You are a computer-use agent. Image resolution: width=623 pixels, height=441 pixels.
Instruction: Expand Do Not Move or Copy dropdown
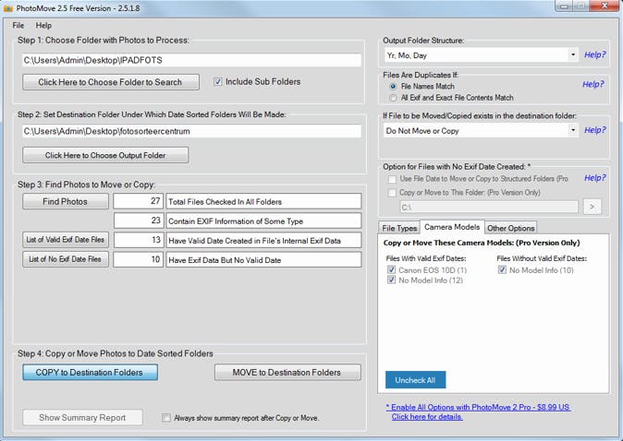click(573, 130)
